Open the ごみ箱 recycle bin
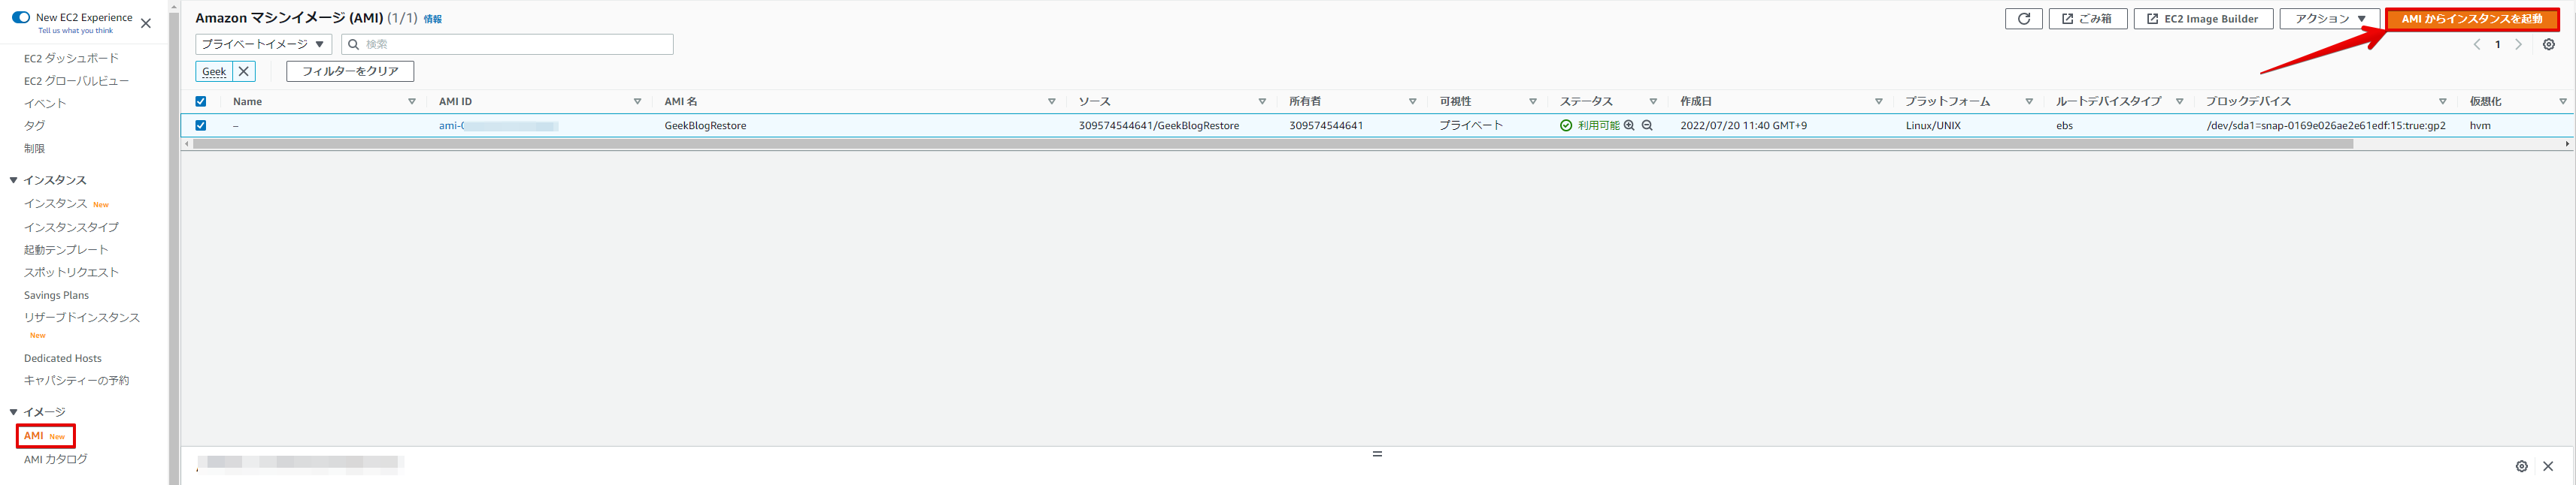This screenshot has width=2576, height=485. click(2088, 19)
